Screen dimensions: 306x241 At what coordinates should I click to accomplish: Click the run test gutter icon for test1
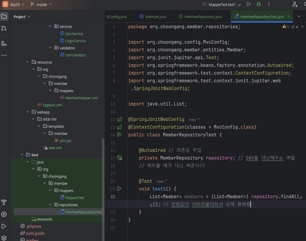coord(120,188)
